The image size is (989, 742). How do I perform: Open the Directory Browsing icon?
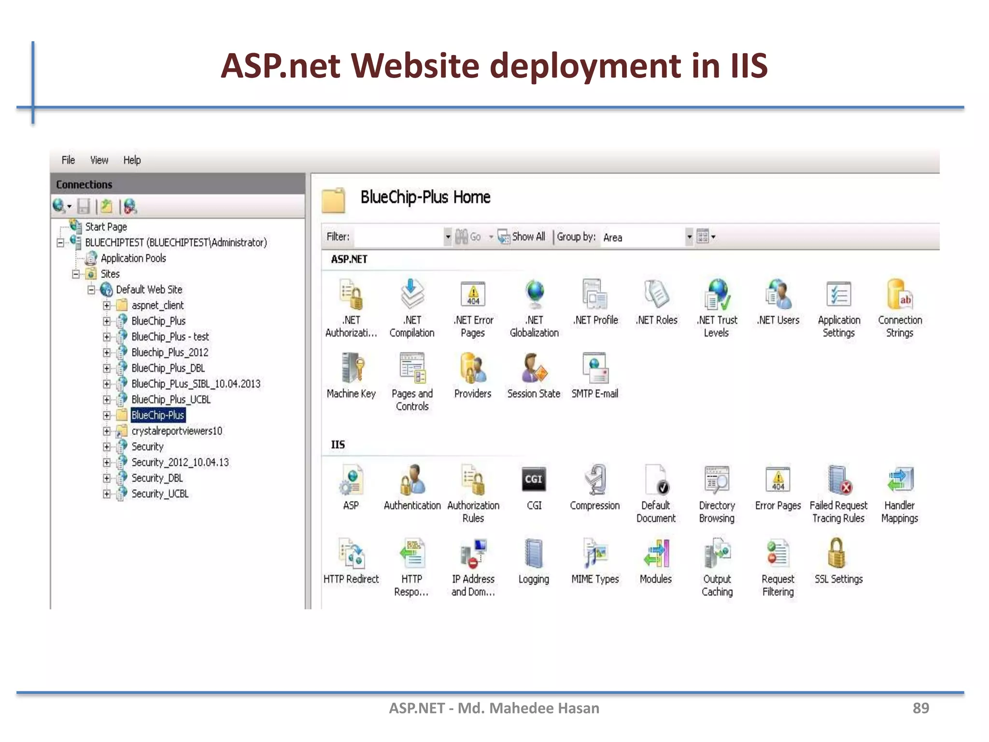pos(717,480)
